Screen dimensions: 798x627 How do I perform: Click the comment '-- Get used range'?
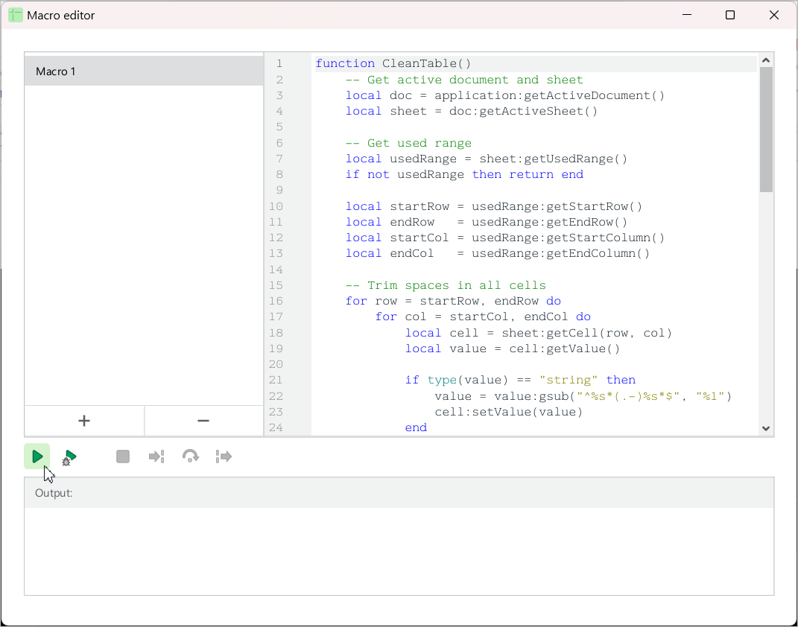(408, 144)
